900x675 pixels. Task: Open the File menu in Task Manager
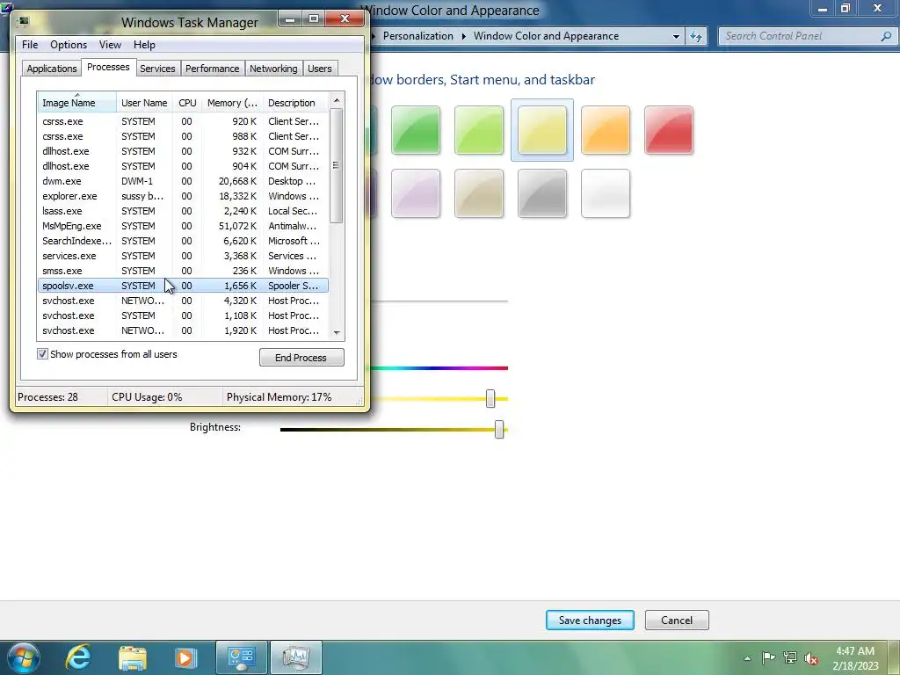pyautogui.click(x=30, y=45)
